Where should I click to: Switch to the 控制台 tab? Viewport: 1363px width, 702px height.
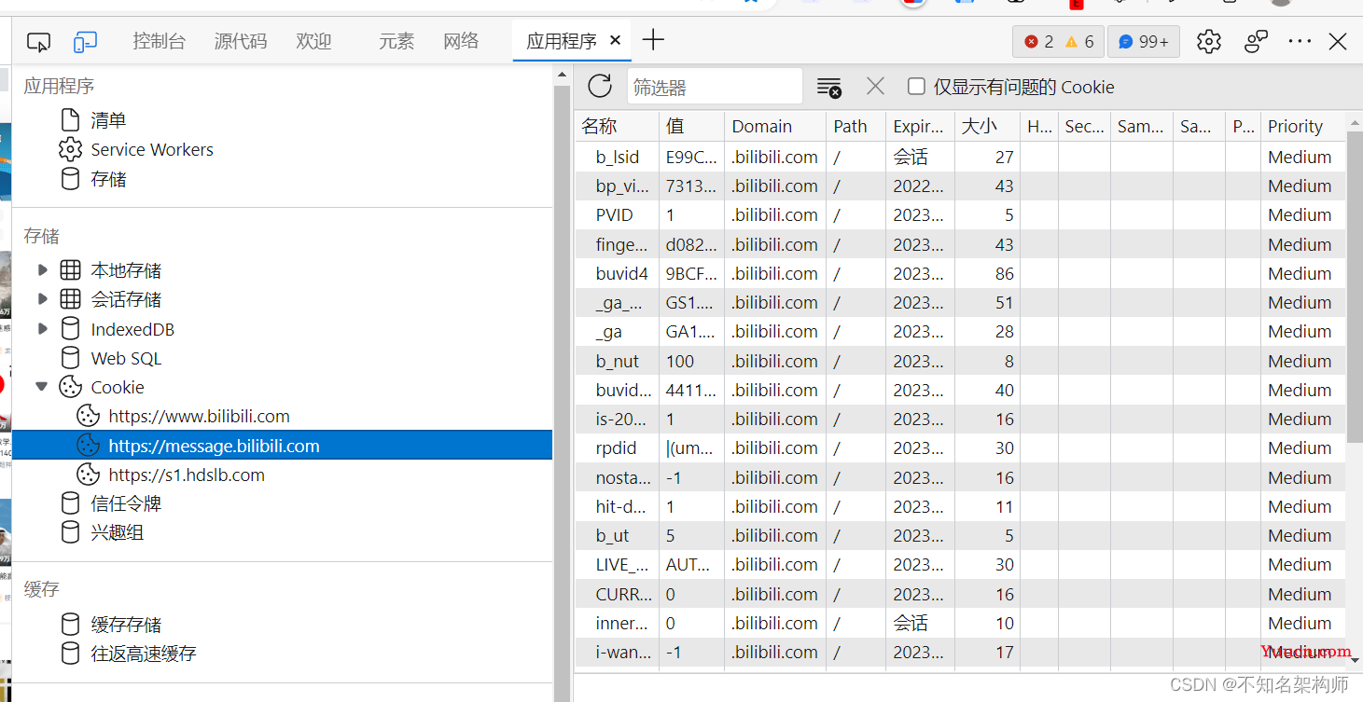159,41
